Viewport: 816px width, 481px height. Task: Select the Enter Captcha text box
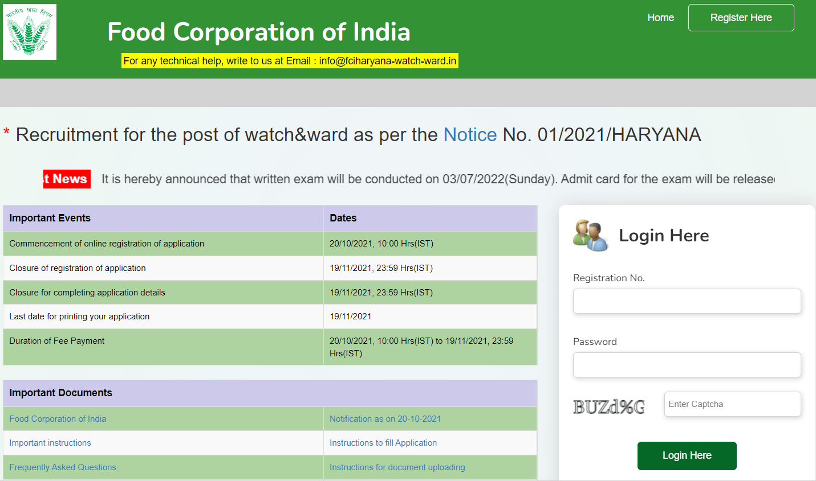732,404
